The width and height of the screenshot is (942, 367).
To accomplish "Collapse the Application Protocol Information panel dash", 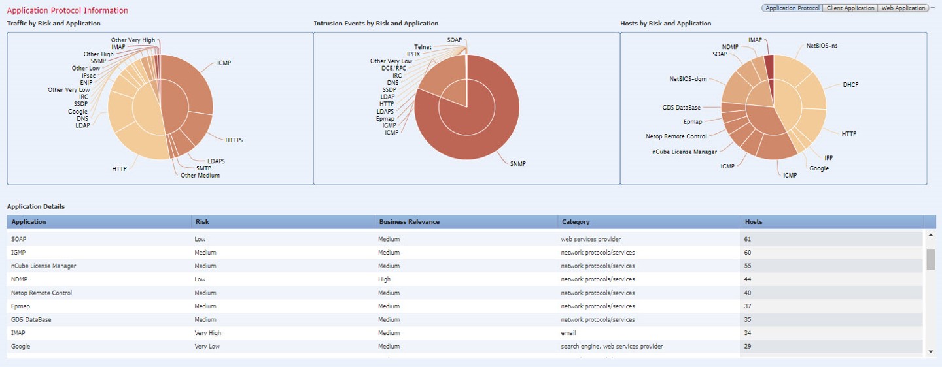I will point(933,7).
